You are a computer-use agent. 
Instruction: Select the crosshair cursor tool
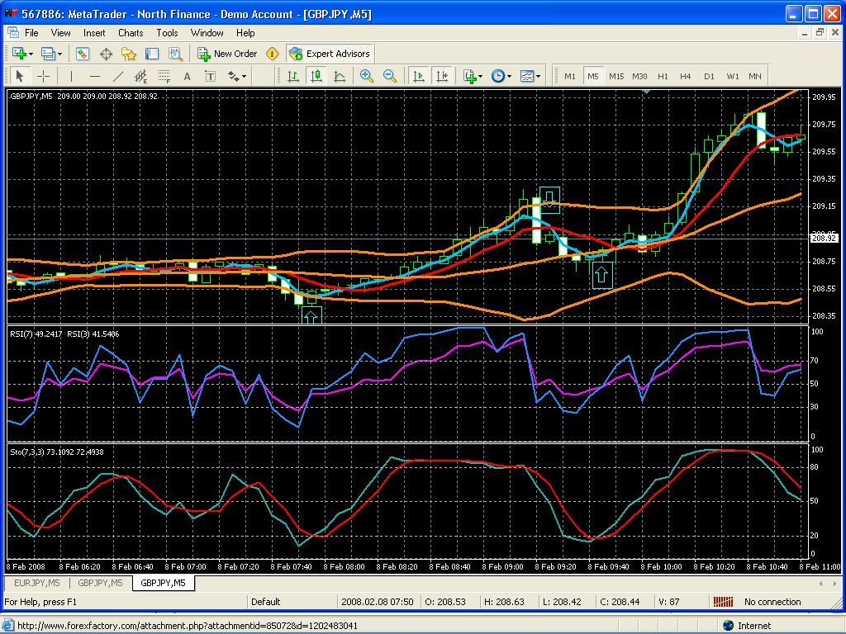43,76
